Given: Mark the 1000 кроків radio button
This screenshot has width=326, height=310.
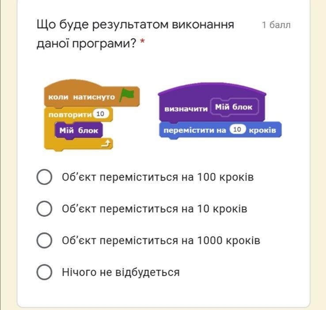Looking at the screenshot, I should pyautogui.click(x=44, y=241).
